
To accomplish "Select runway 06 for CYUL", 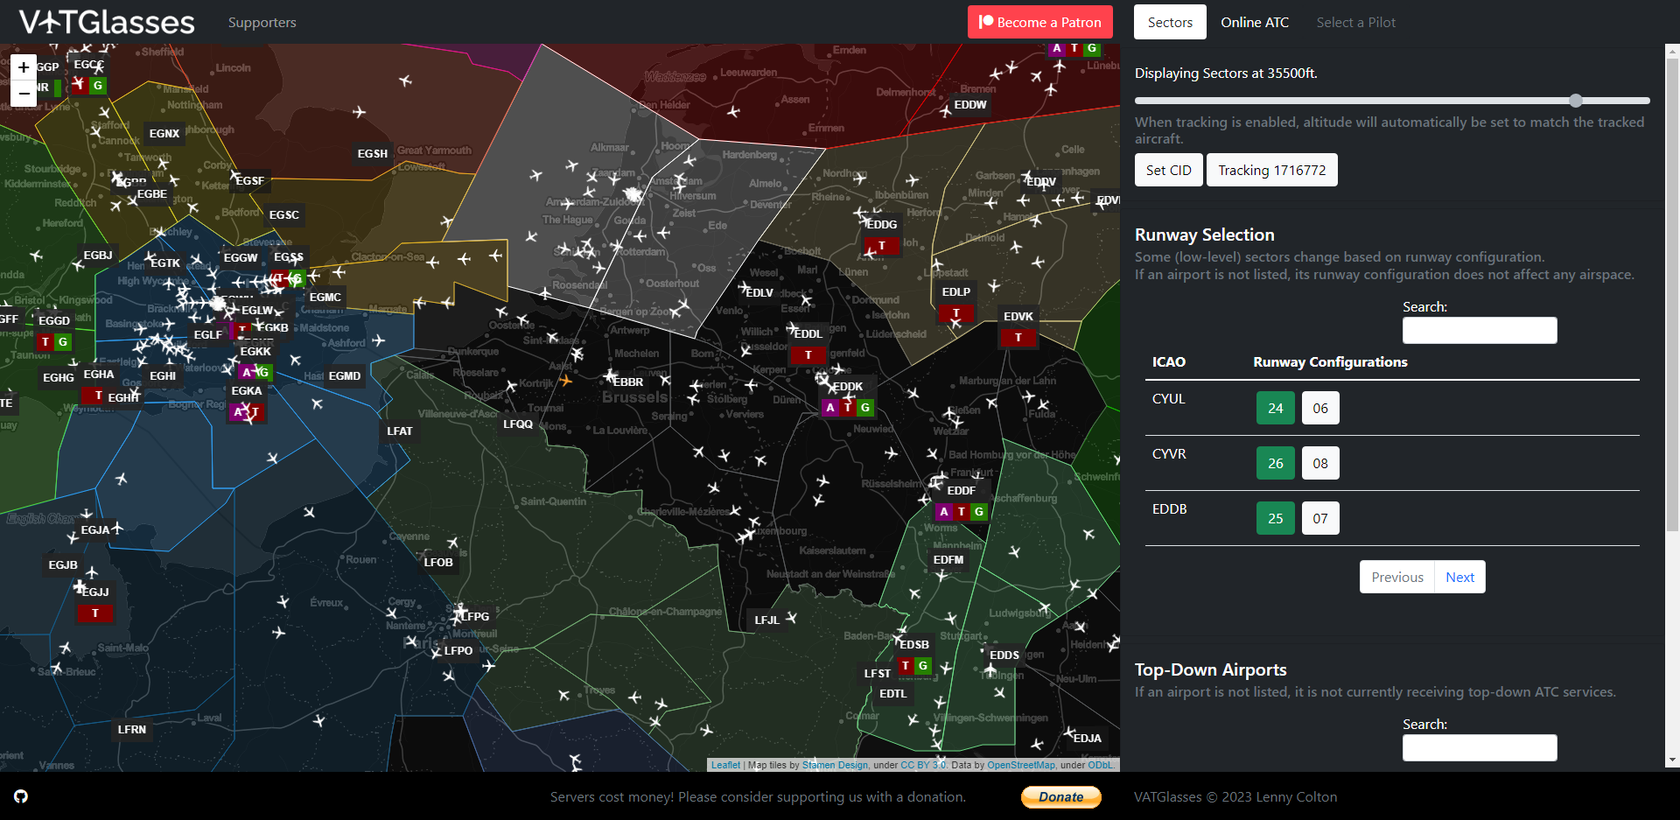I will coord(1319,408).
